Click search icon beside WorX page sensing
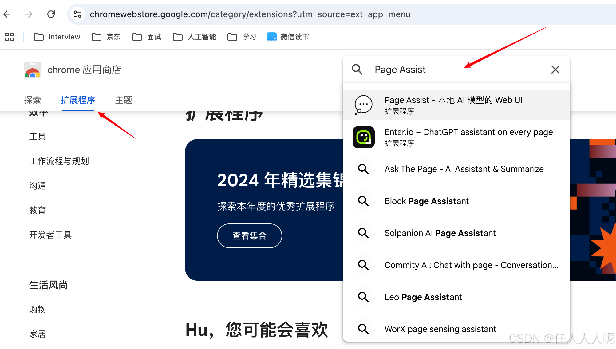Viewport: 616px width, 349px height. pyautogui.click(x=363, y=329)
